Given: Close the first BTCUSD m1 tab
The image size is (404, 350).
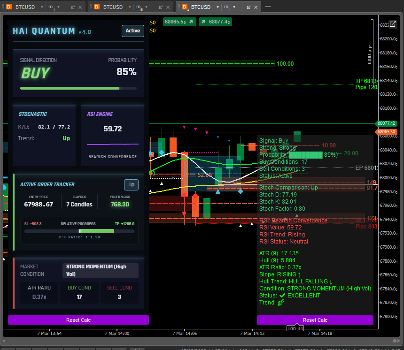Looking at the screenshot, I should tap(80, 7).
